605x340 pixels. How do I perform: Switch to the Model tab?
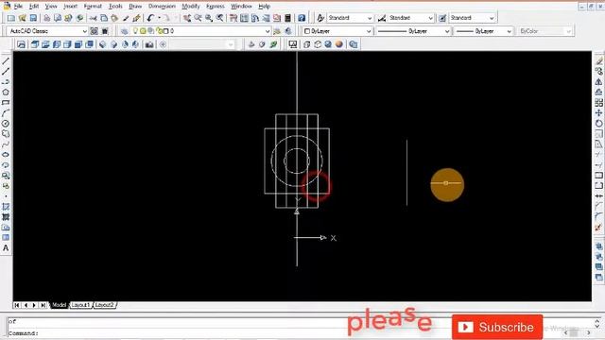point(59,305)
